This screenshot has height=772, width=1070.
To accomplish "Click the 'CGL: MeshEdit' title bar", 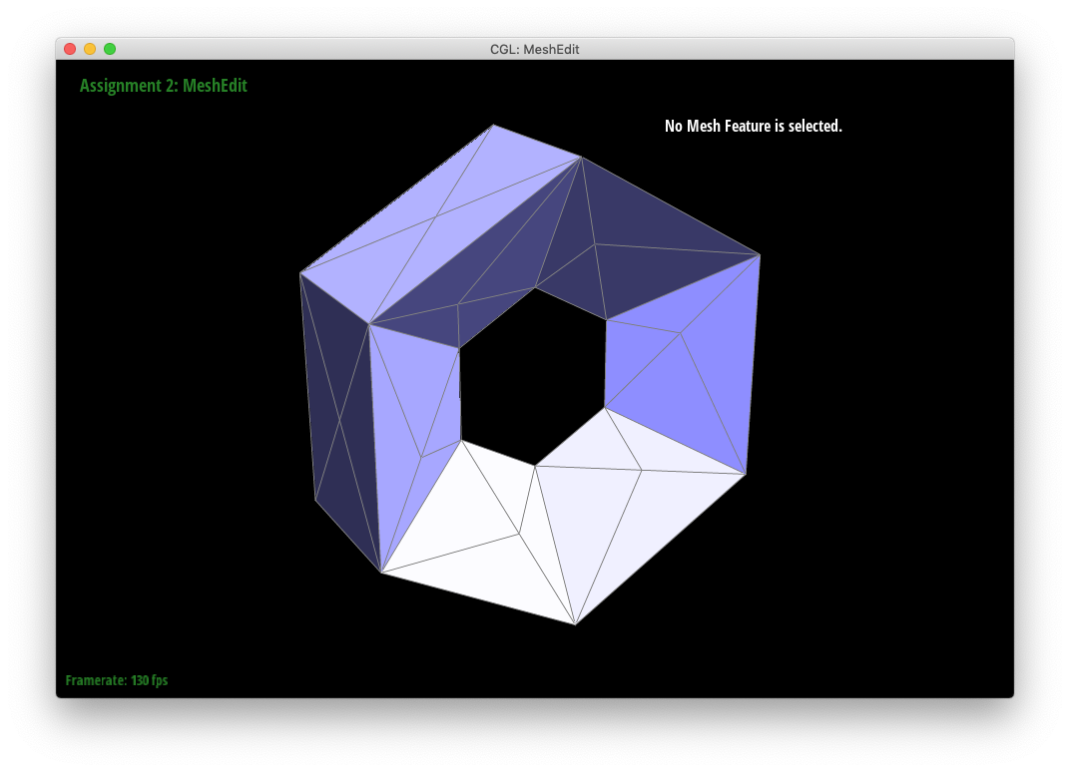I will click(534, 49).
